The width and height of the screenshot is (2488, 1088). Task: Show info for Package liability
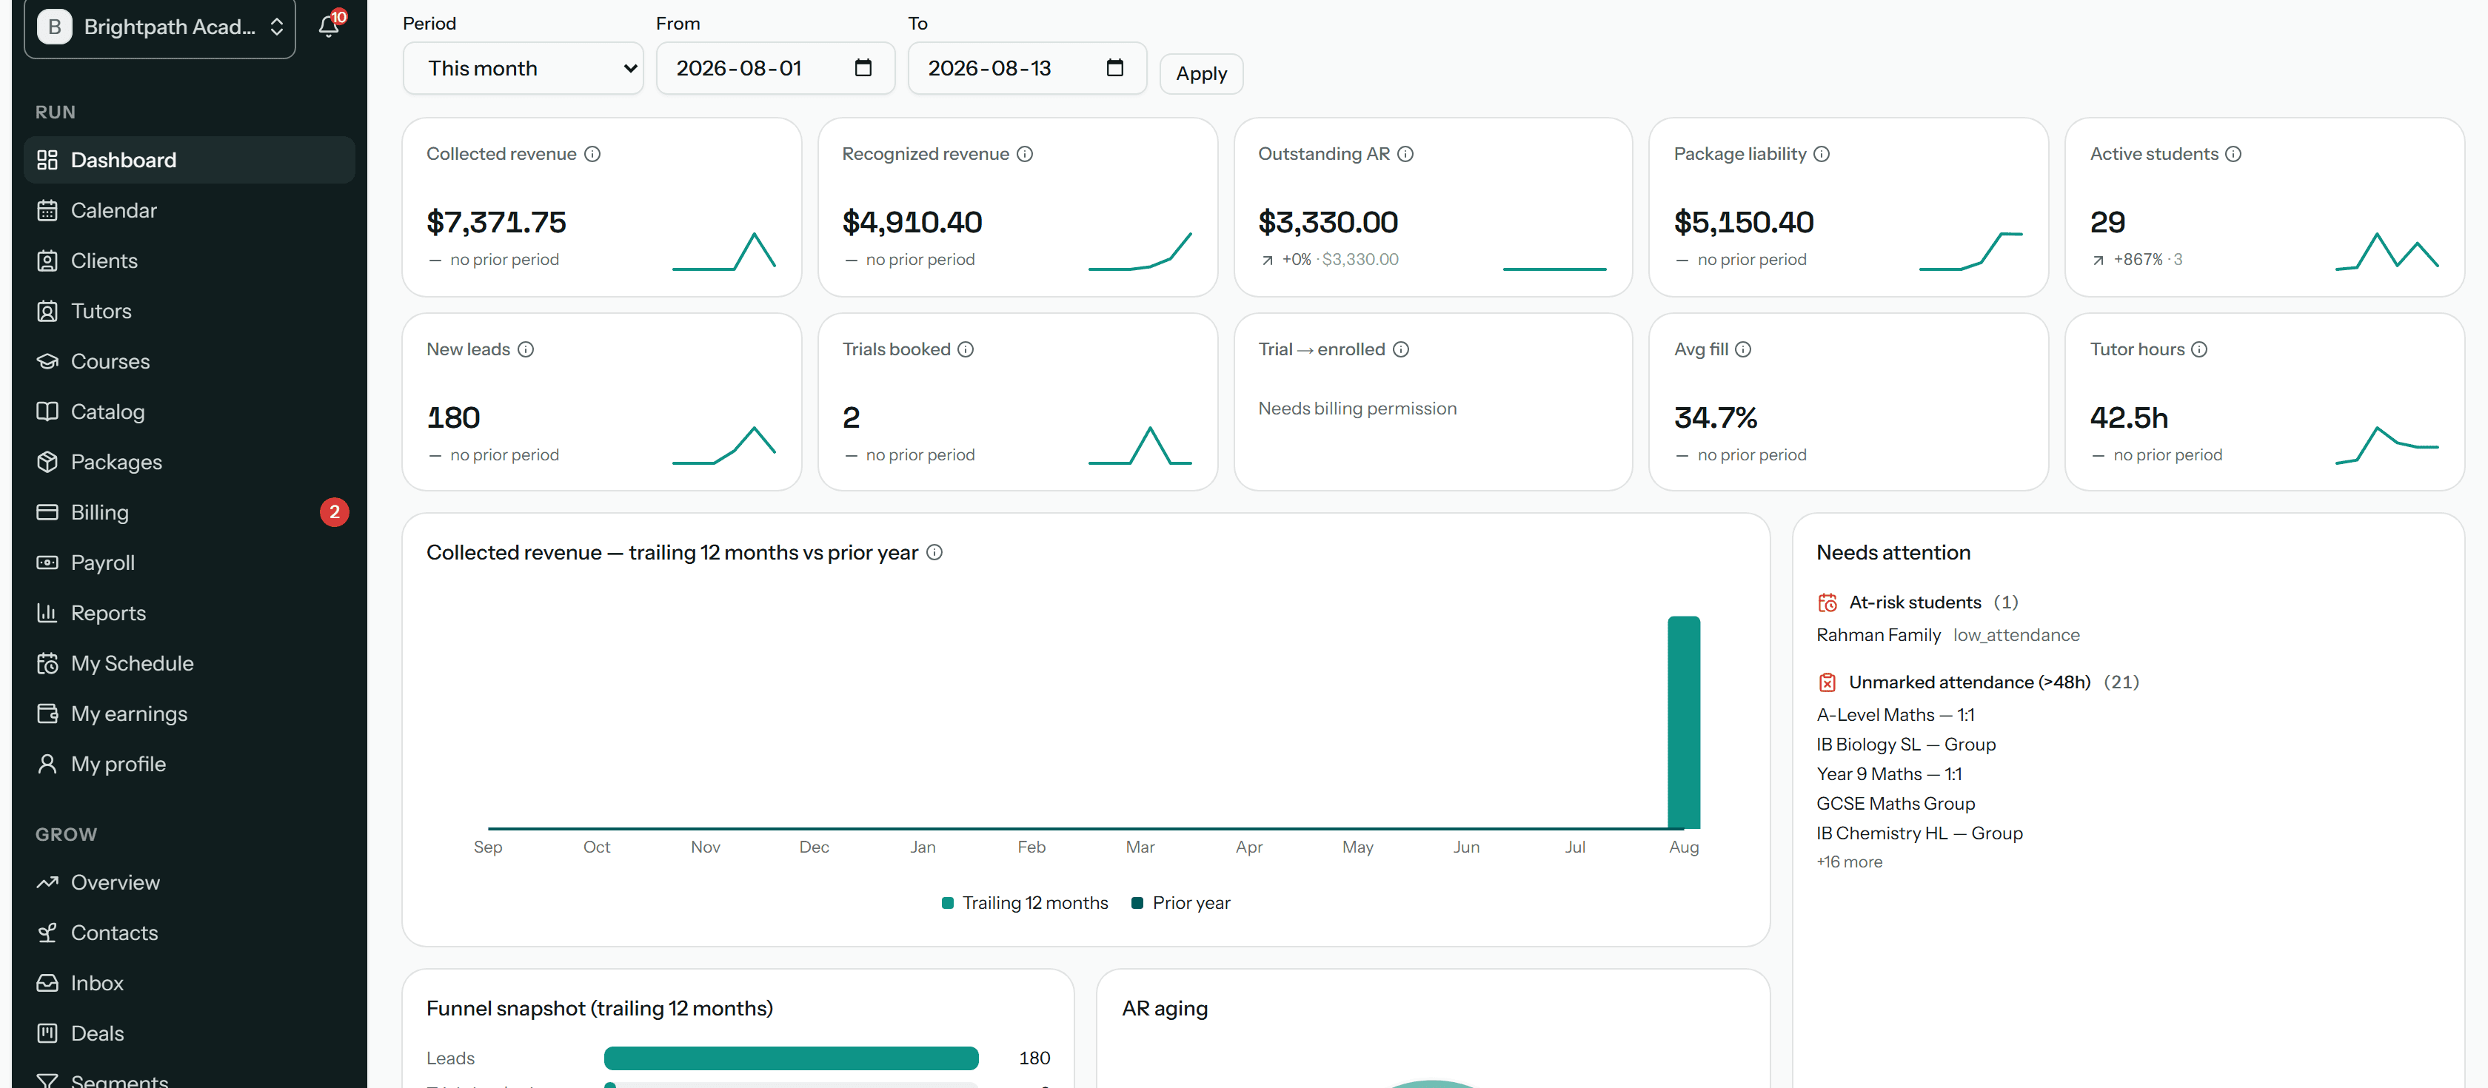(1822, 155)
